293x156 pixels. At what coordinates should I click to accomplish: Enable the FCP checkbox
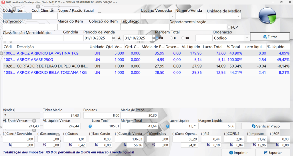[229, 27]
